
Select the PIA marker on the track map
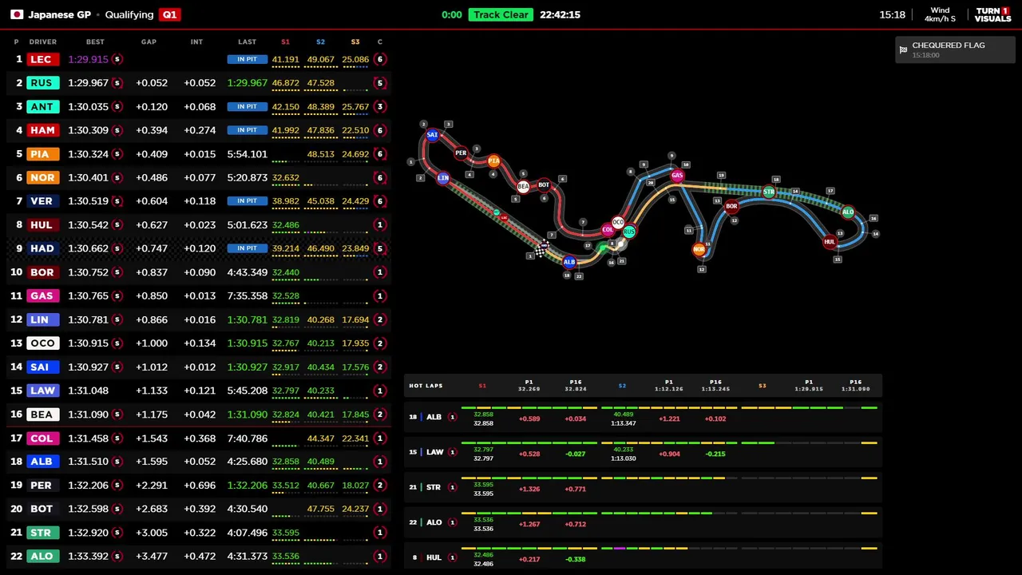[x=493, y=161]
